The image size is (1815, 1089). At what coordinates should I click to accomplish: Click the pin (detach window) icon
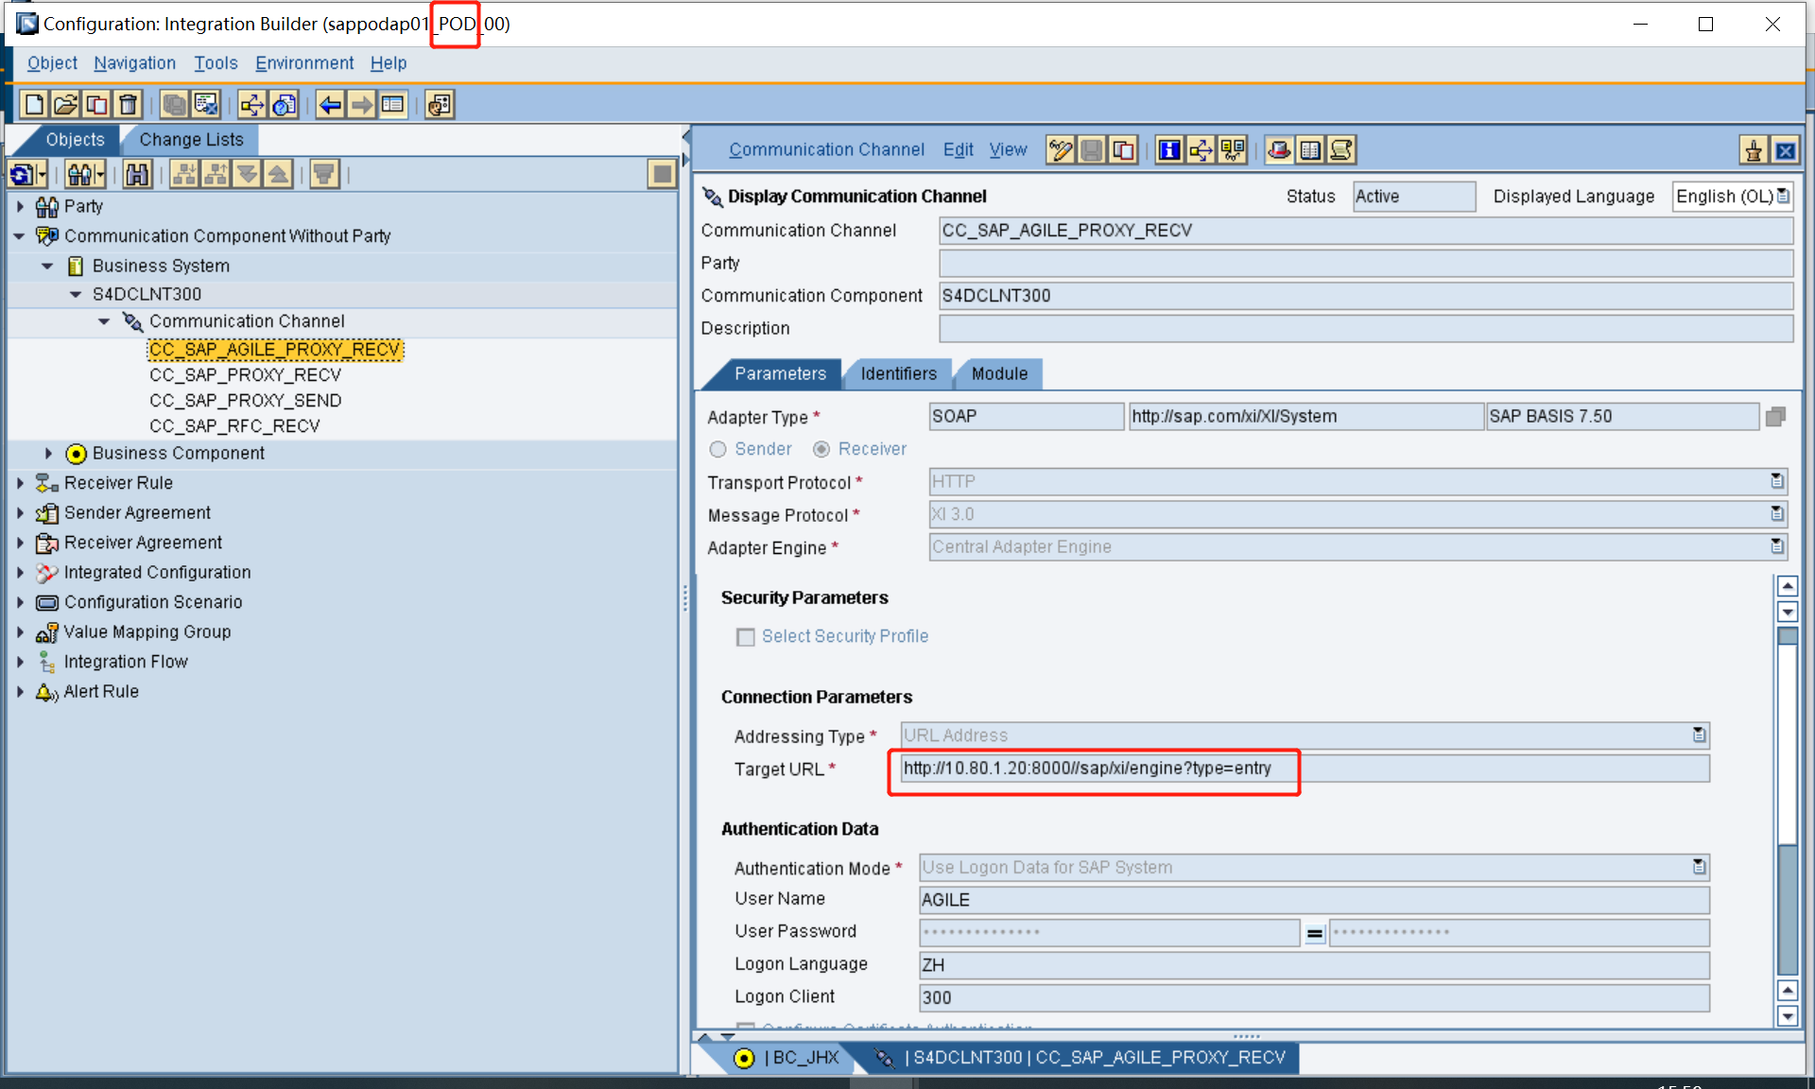(1754, 150)
